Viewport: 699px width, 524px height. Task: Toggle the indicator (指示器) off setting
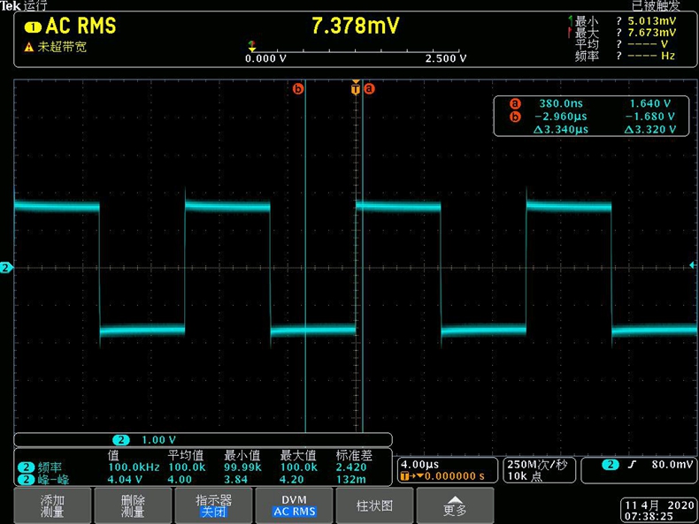coord(213,505)
